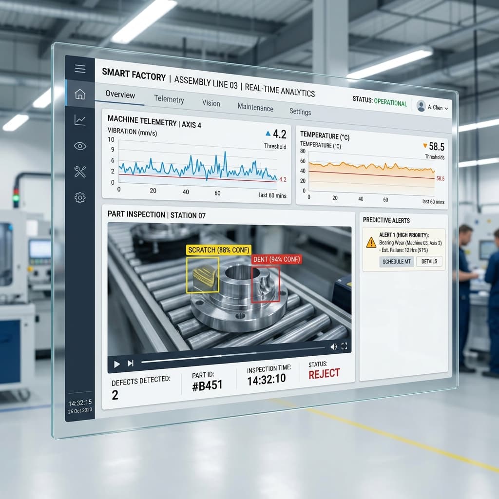Click REAL-TIME ANALYTICS in header
This screenshot has width=499, height=499.
click(280, 90)
